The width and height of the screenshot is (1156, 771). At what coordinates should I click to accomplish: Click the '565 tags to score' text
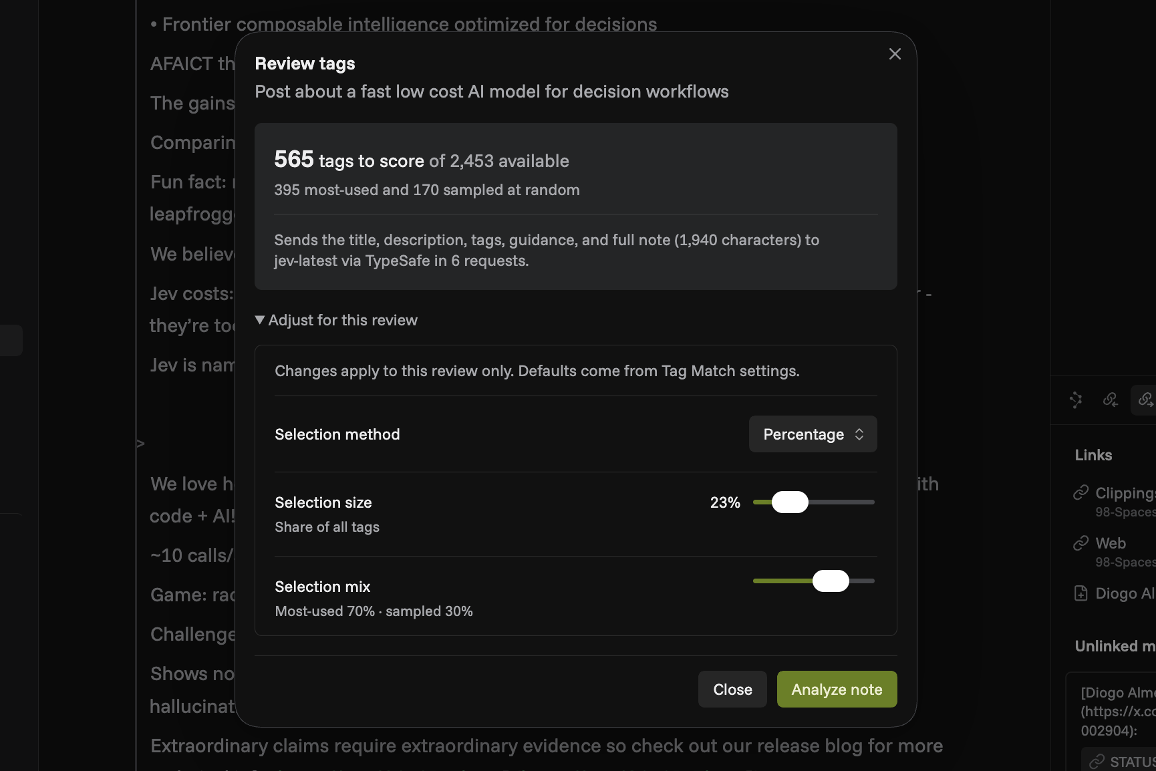pos(349,160)
